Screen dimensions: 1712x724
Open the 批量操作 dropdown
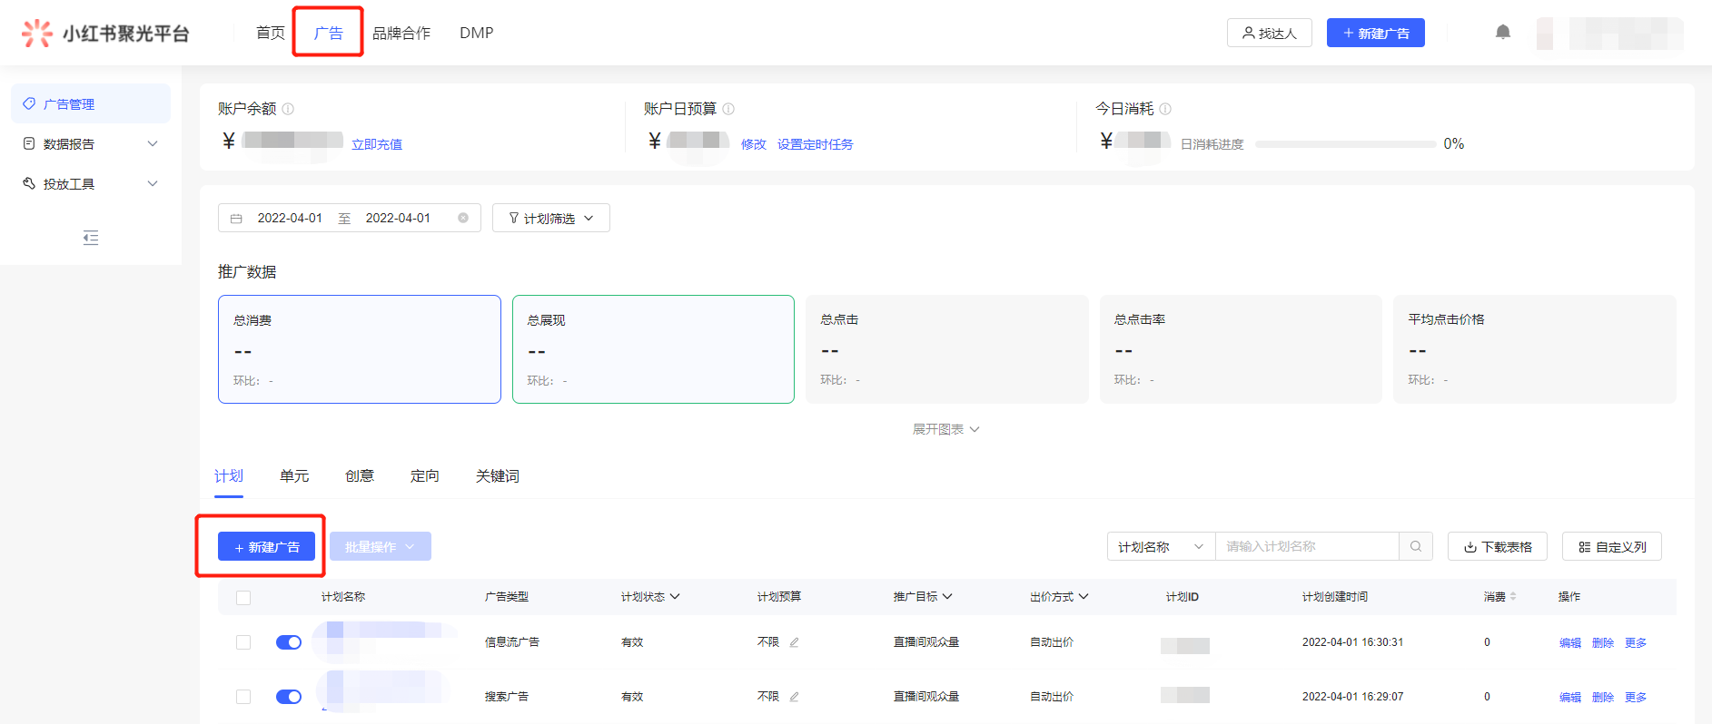[381, 546]
